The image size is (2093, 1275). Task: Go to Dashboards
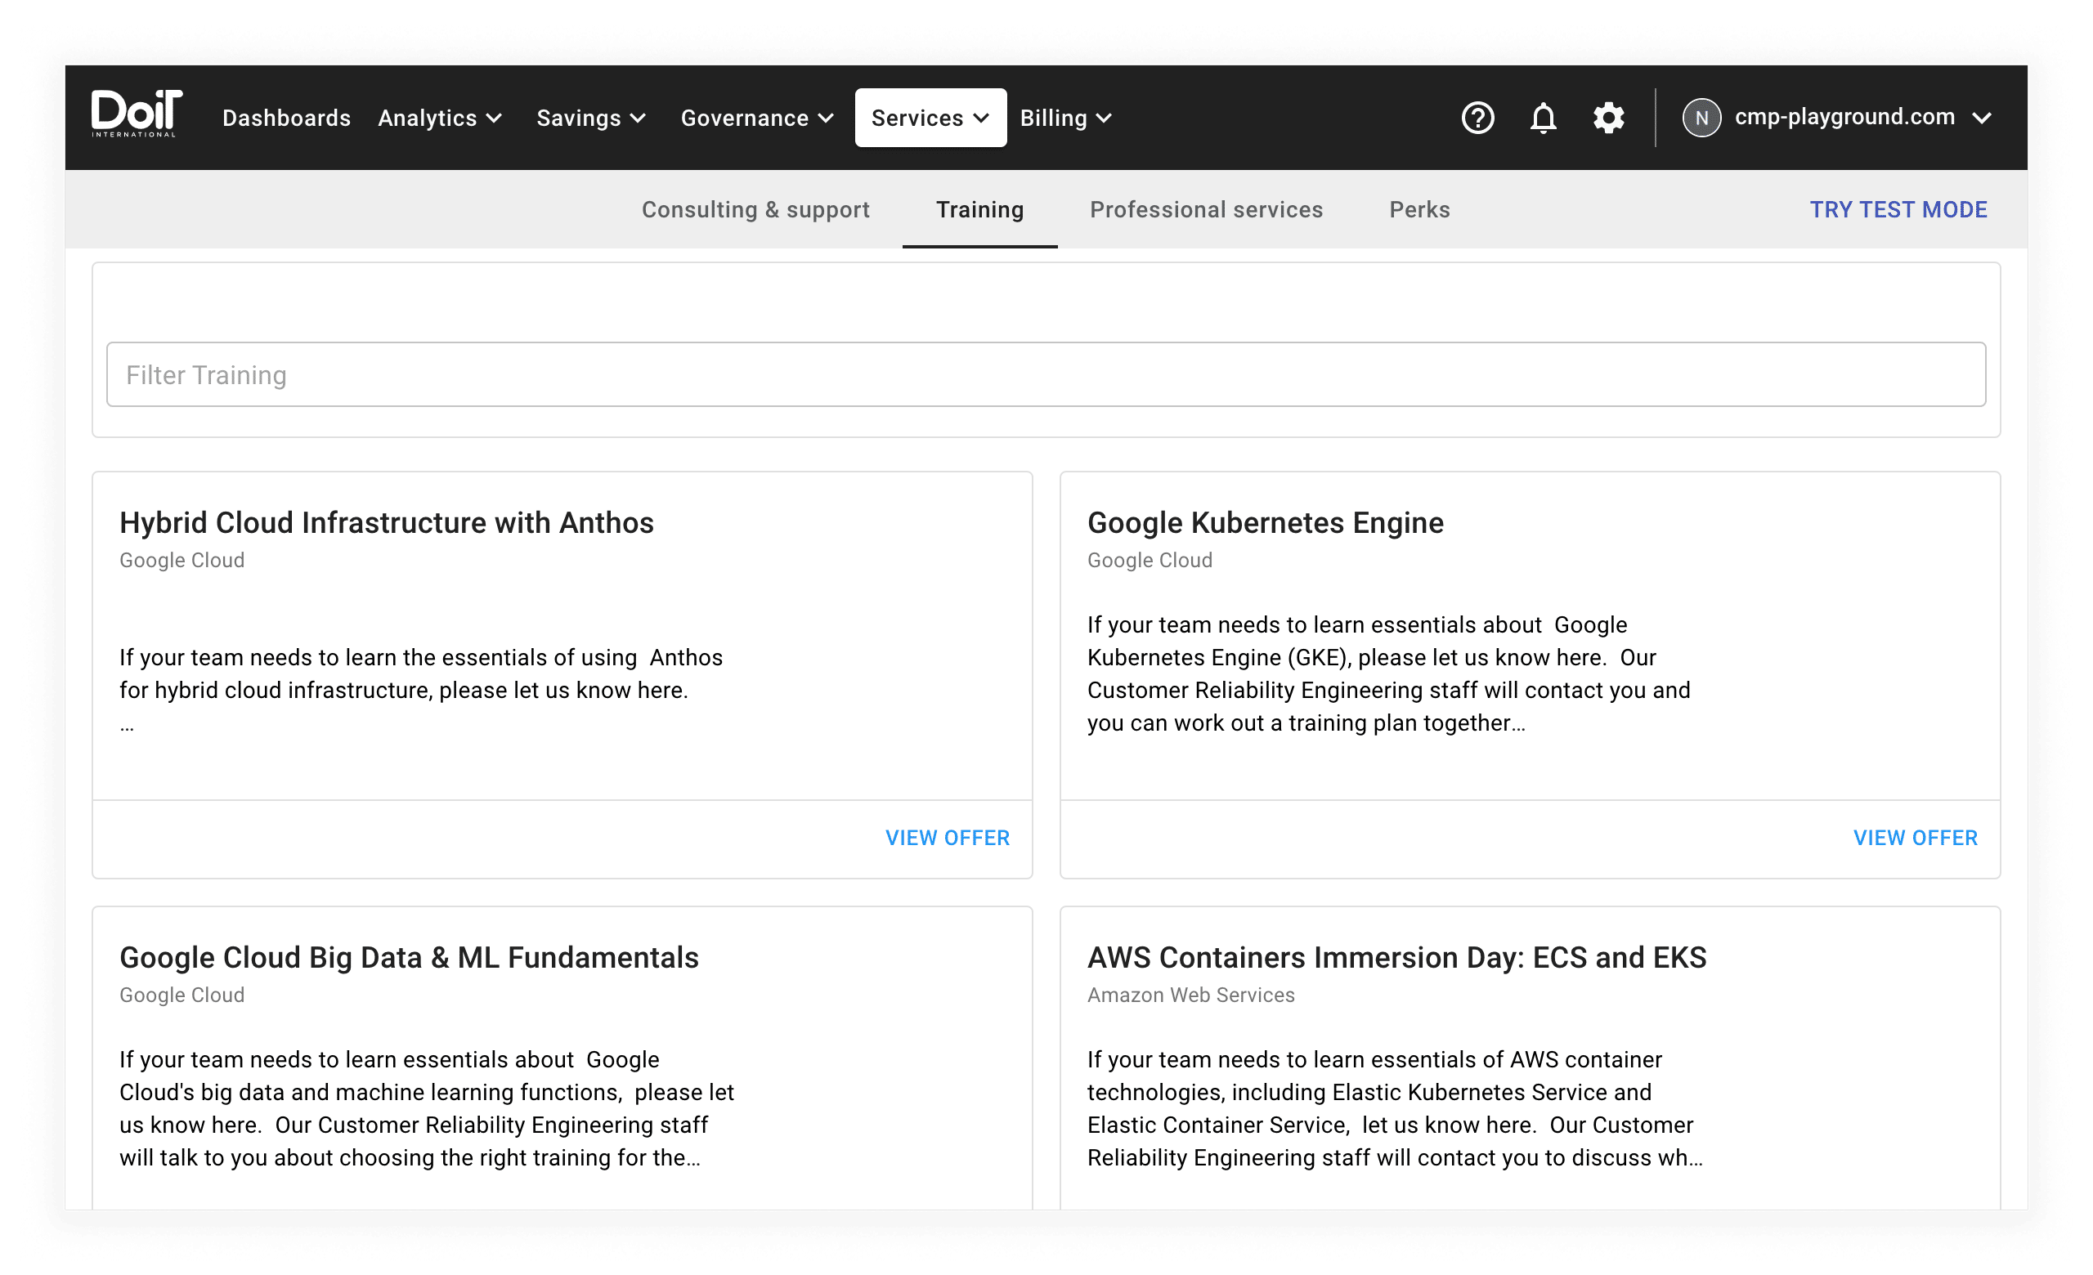(x=286, y=118)
